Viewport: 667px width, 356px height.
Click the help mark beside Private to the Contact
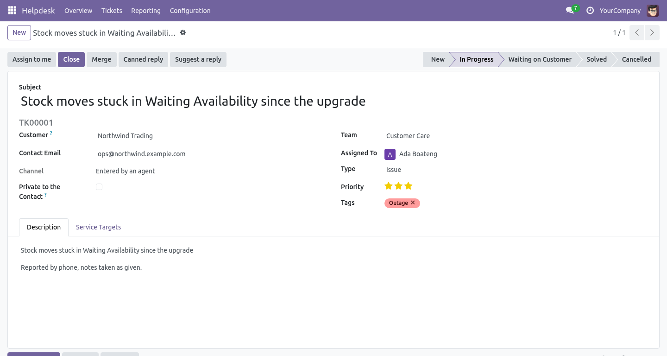(x=45, y=195)
